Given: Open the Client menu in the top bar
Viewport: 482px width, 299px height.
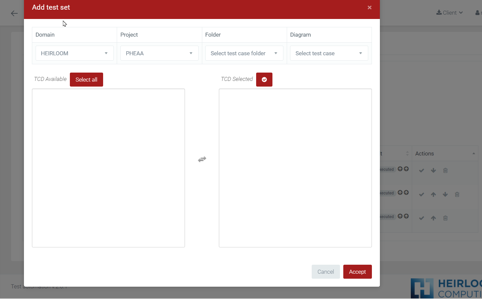Looking at the screenshot, I should coord(449,13).
